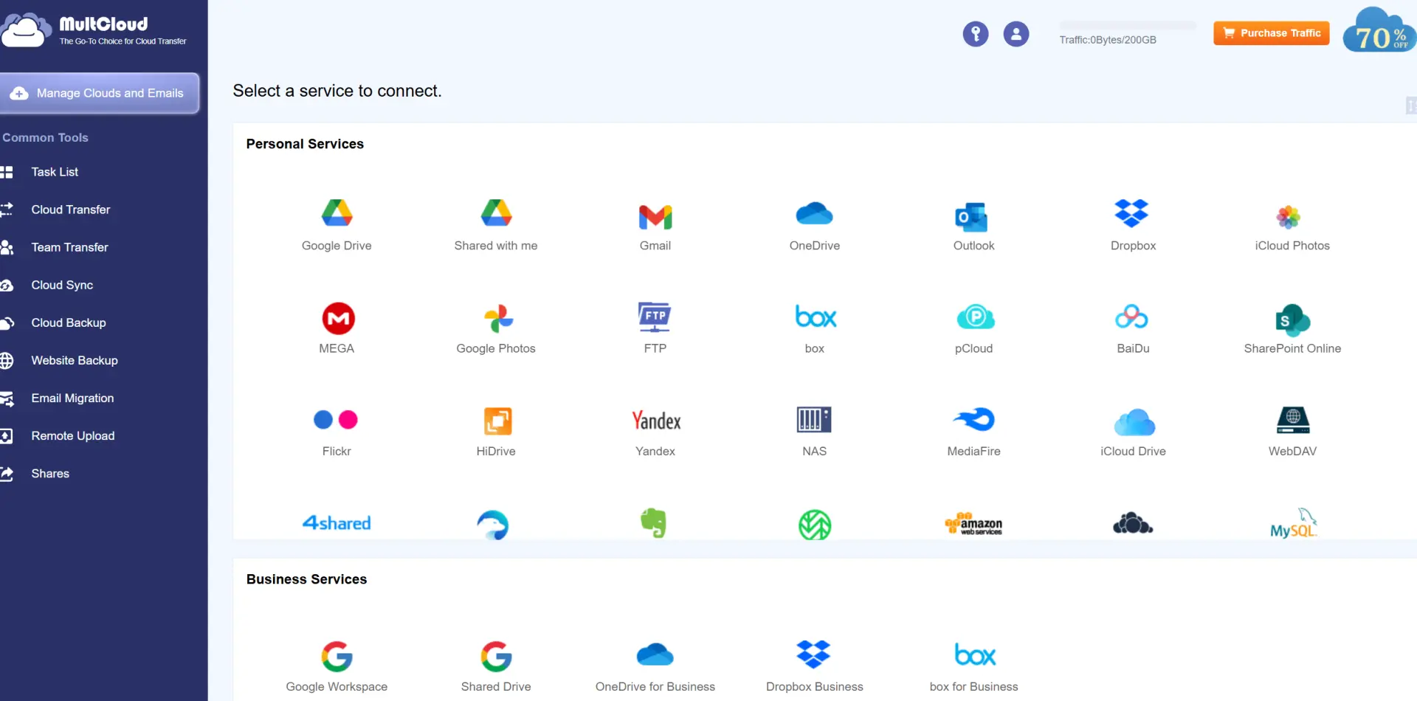
Task: Choose the pCloud service
Action: [x=974, y=328]
